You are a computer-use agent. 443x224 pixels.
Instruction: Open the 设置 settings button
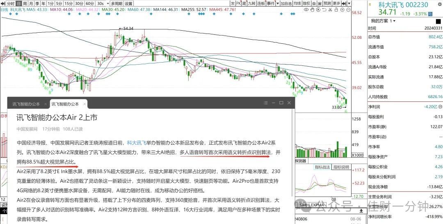128,4
